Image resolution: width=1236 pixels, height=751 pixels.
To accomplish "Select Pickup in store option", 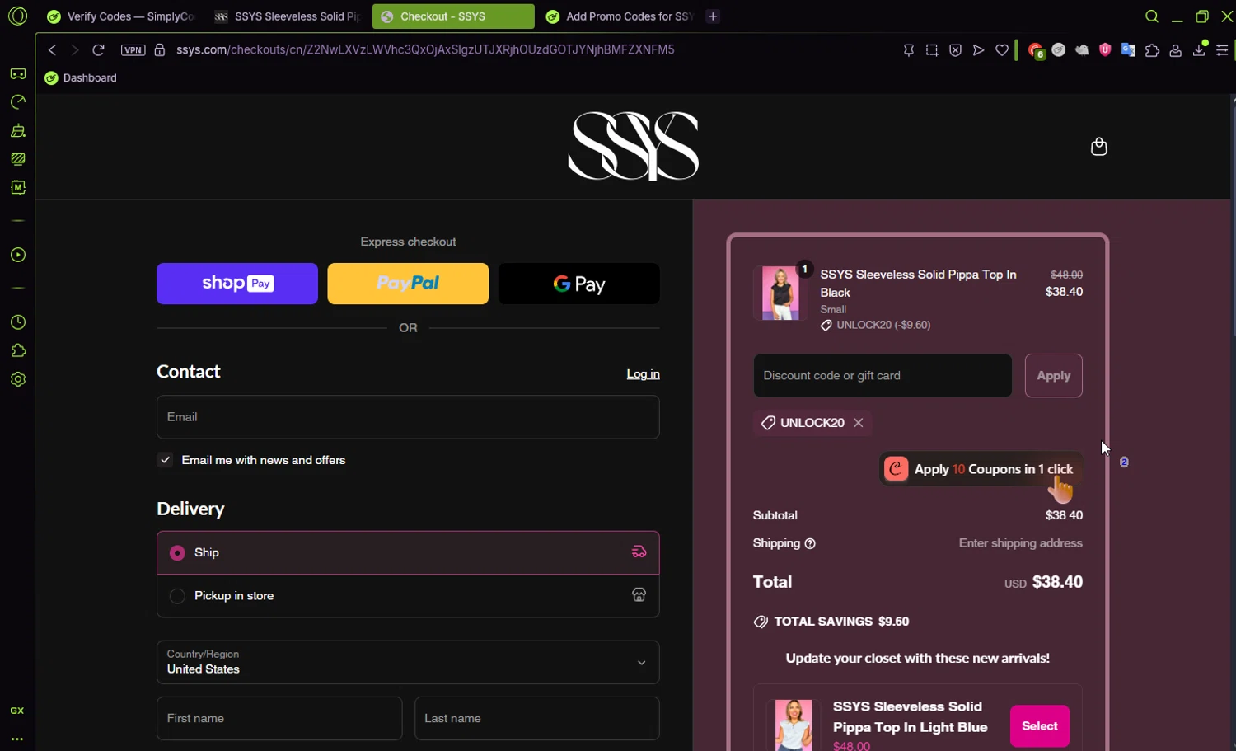I will pos(408,595).
